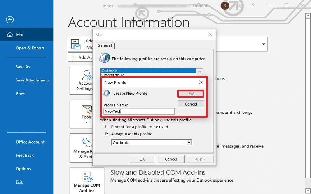Click the Profile Name text field
311x194 pixels.
(x=139, y=111)
